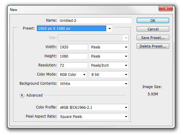Collapse the Advanced section chevron icon
This screenshot has height=135, width=183.
tap(22, 95)
